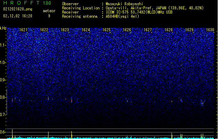Click the 1629 time marker
Viewport: 218px width, 139px height.
coord(189,30)
